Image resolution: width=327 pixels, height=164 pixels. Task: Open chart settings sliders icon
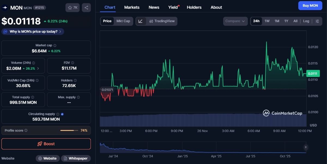click(x=317, y=21)
